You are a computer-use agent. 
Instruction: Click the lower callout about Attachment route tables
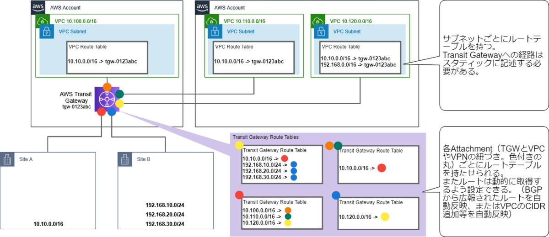click(x=494, y=181)
